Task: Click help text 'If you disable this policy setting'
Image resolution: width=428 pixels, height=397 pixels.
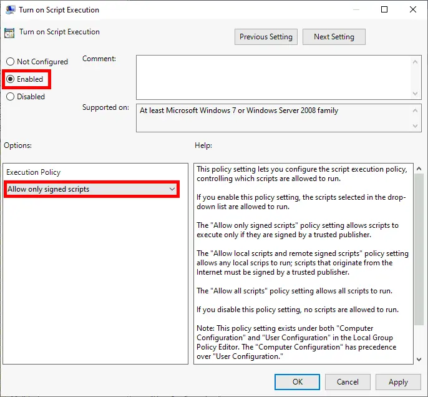Action: tap(298, 310)
